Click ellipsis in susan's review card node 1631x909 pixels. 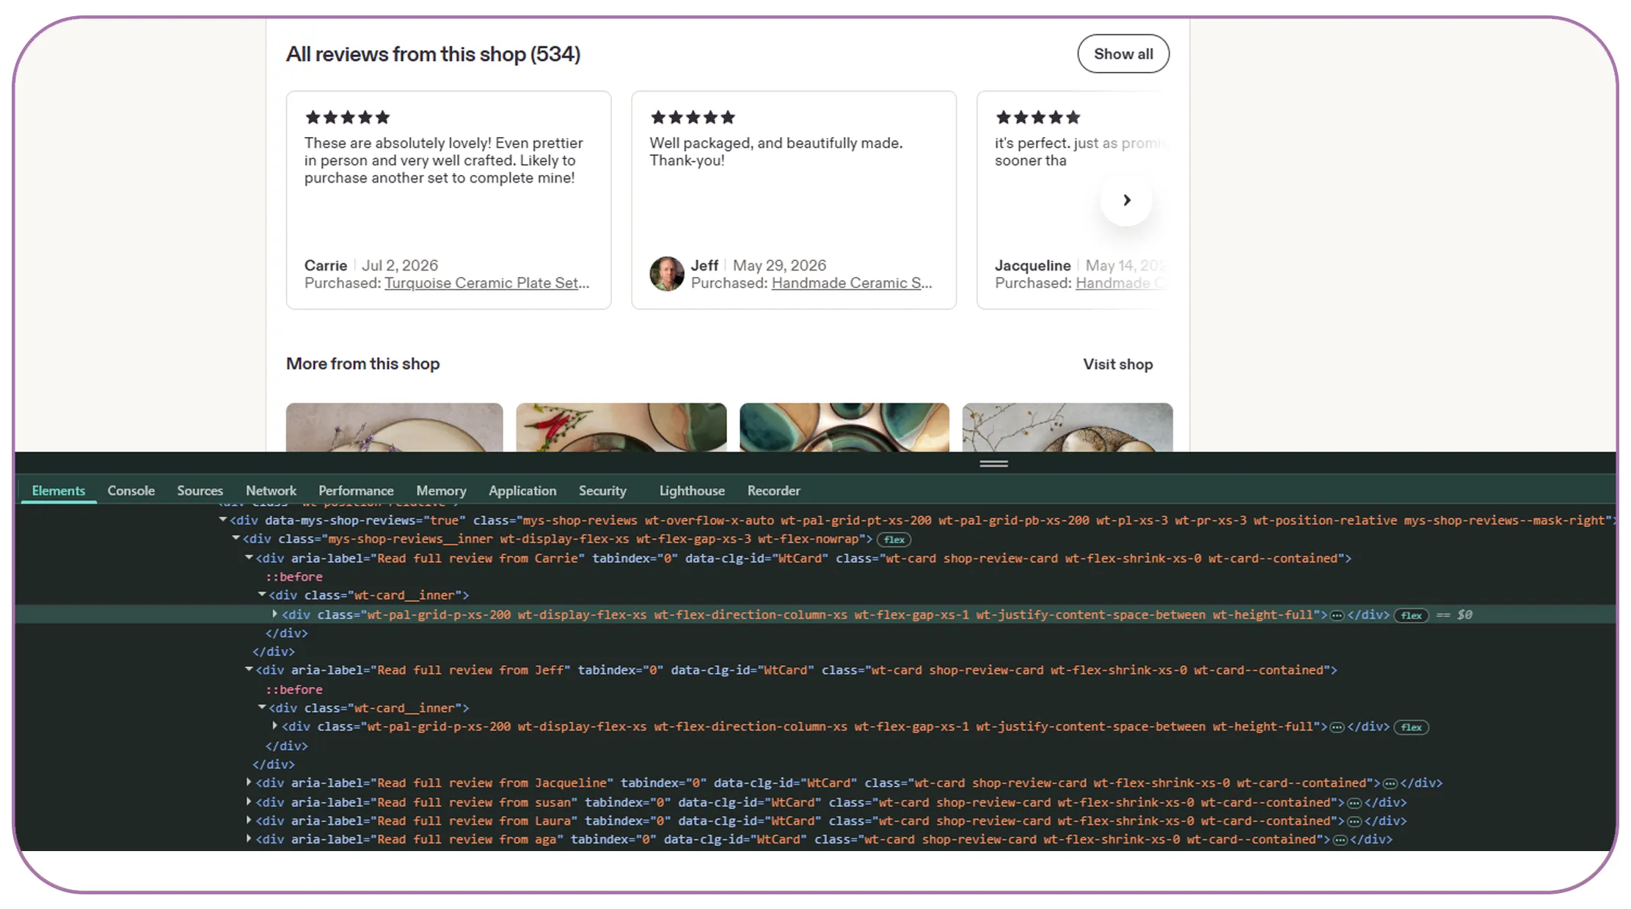tap(1354, 803)
